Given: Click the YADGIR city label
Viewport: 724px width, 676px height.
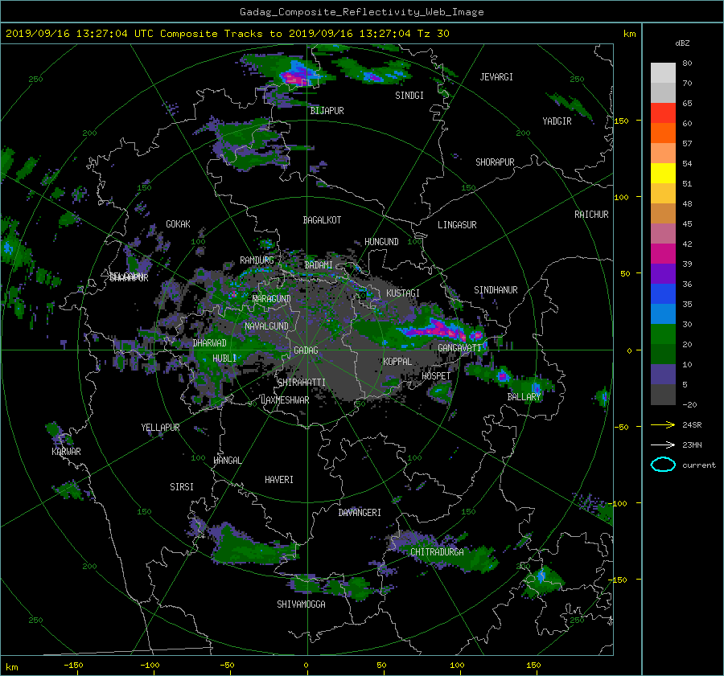Looking at the screenshot, I should point(557,121).
